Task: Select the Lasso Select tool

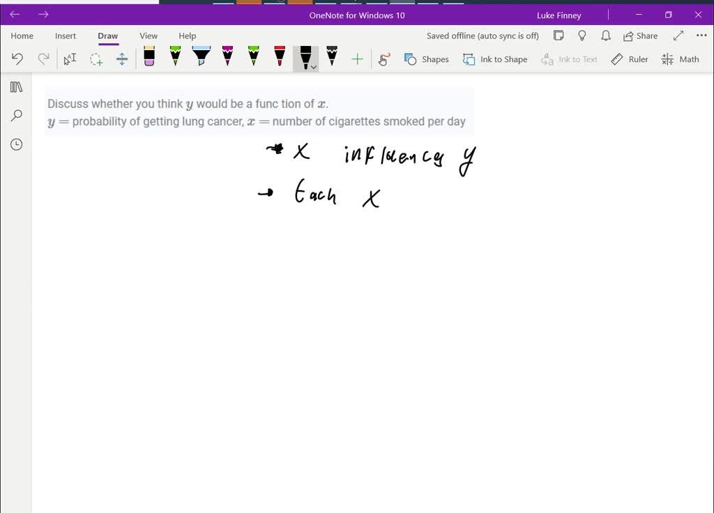Action: pyautogui.click(x=96, y=59)
